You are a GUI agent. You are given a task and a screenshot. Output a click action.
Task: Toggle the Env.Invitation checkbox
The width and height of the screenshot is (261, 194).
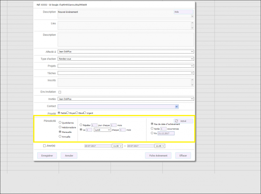coord(60,92)
